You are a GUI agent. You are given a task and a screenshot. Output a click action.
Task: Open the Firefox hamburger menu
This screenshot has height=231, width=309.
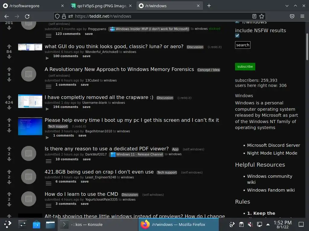(x=302, y=16)
